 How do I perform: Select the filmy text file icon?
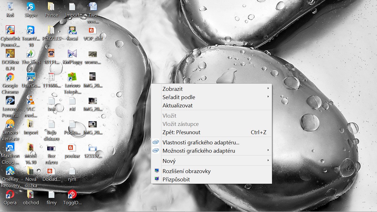[51, 194]
